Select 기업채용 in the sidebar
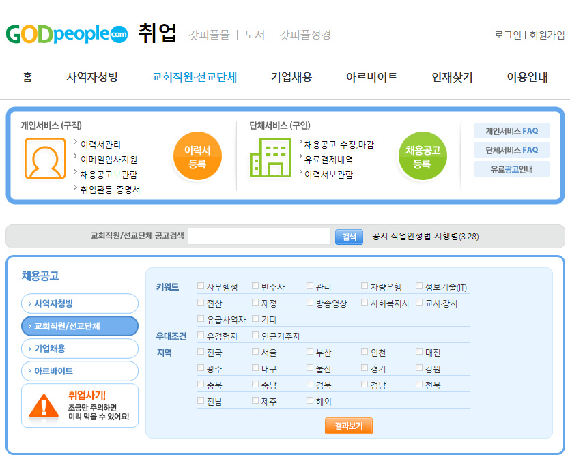 (x=80, y=349)
